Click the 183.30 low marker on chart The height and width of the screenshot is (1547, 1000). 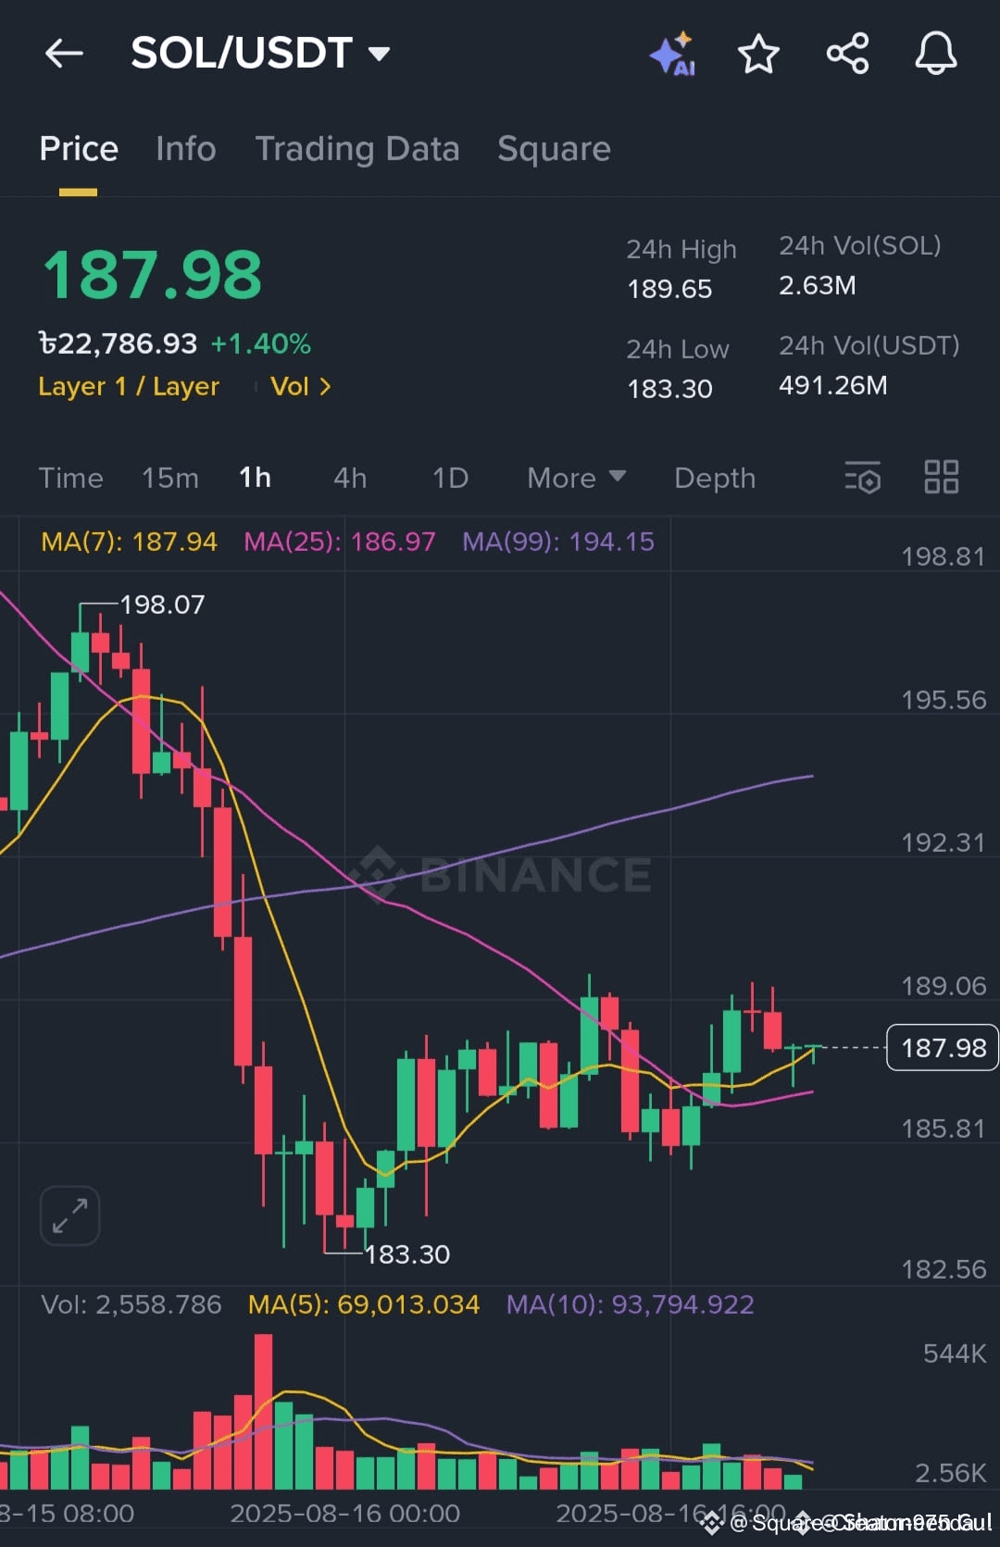407,1254
